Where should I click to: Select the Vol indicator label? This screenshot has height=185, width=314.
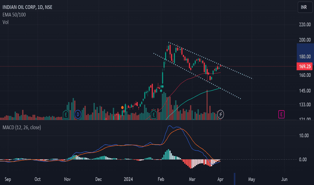pos(5,22)
